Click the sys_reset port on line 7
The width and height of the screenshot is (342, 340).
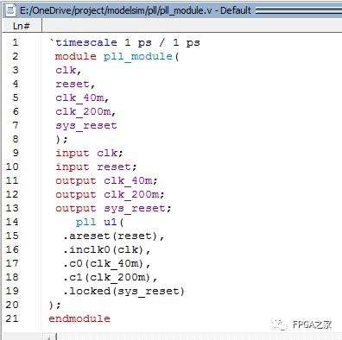[86, 125]
